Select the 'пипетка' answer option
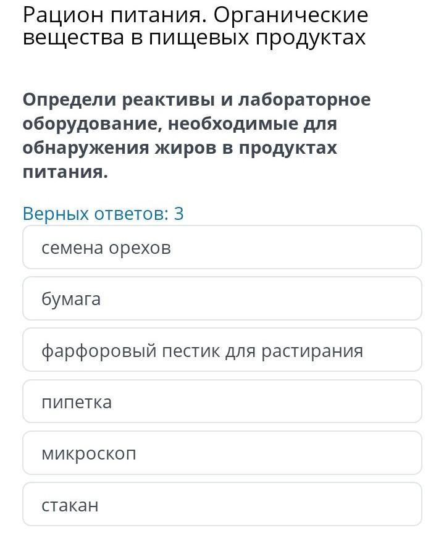436x546 pixels. [x=222, y=402]
